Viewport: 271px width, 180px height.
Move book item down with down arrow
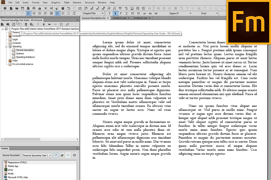tap(44, 24)
